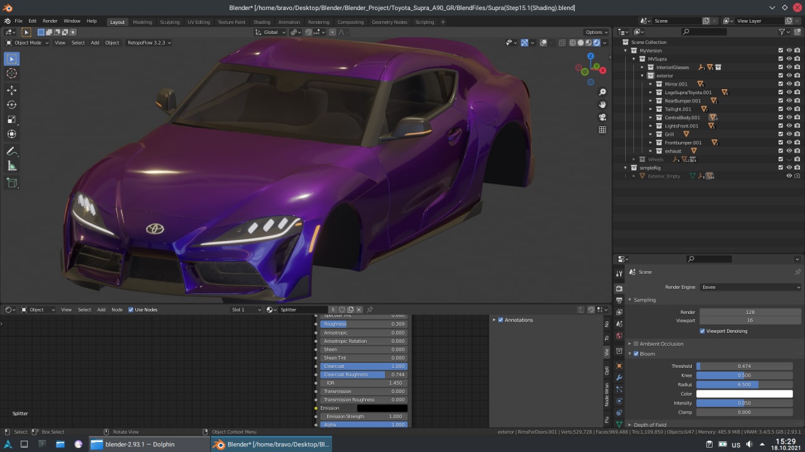Disable Viewport Denoising checkbox
The height and width of the screenshot is (452, 805).
[702, 331]
